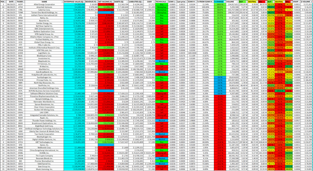Open the CASH column filter dropdown
Image resolution: width=313 pixels, height=171 pixels.
pyautogui.click(x=154, y=2)
